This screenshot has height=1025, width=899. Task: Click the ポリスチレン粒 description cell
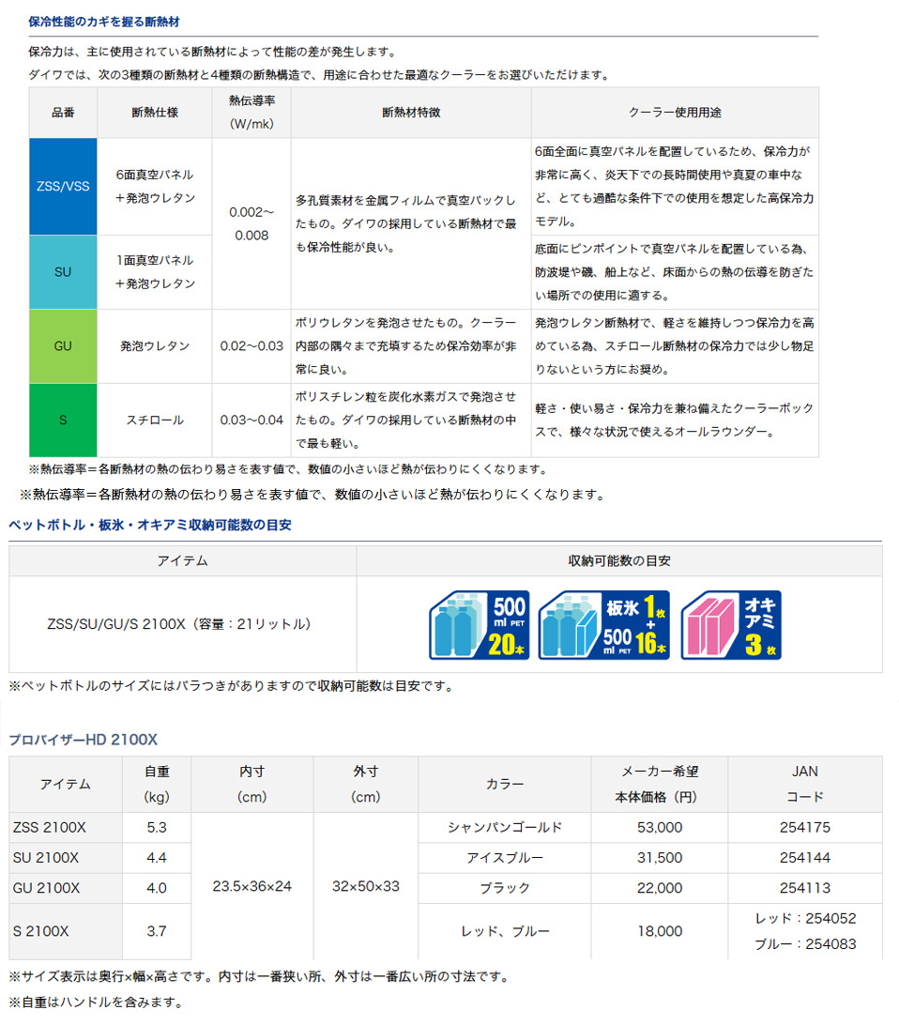tap(411, 420)
